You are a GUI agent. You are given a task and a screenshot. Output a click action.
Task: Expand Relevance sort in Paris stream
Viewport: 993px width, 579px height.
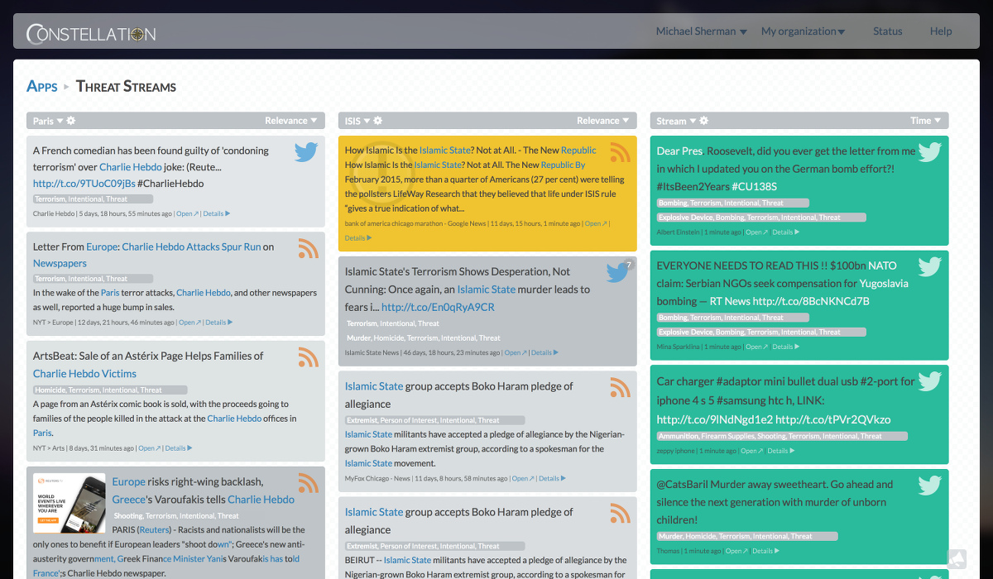pyautogui.click(x=291, y=121)
